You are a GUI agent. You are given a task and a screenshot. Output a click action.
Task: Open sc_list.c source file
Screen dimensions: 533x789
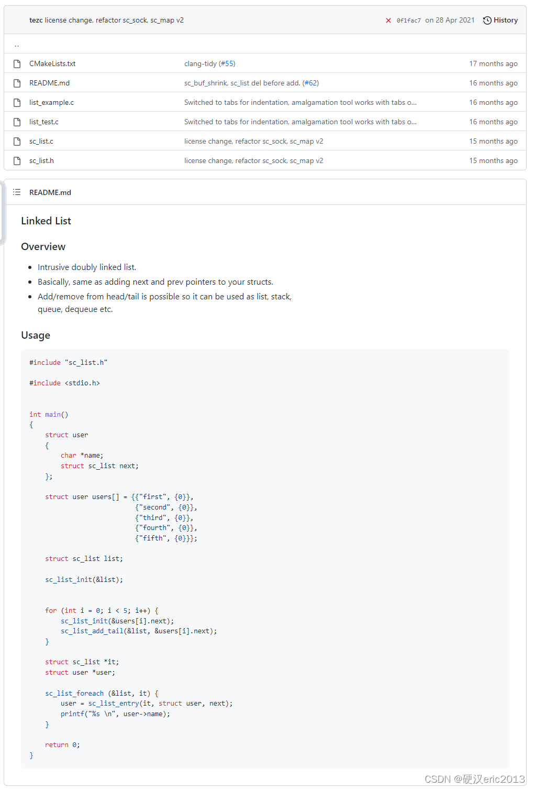[41, 141]
